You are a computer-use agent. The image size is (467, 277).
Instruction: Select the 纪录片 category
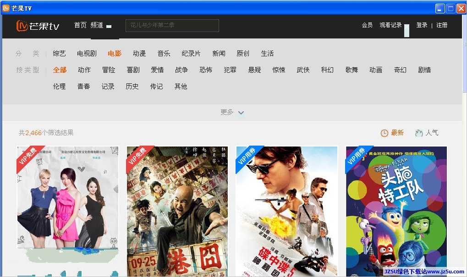(191, 53)
